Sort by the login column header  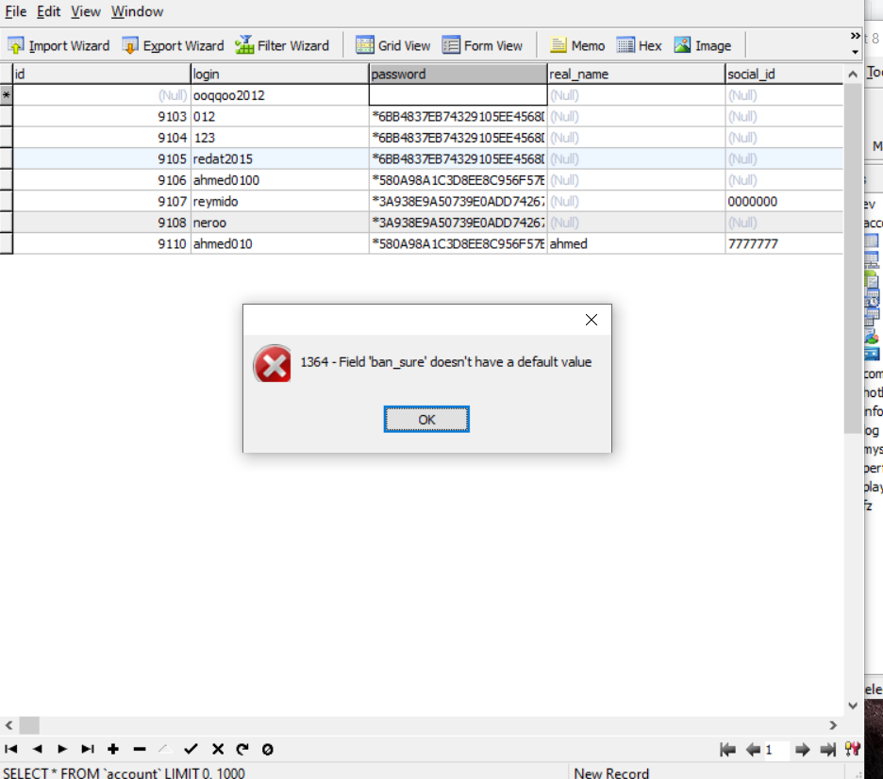click(x=279, y=74)
